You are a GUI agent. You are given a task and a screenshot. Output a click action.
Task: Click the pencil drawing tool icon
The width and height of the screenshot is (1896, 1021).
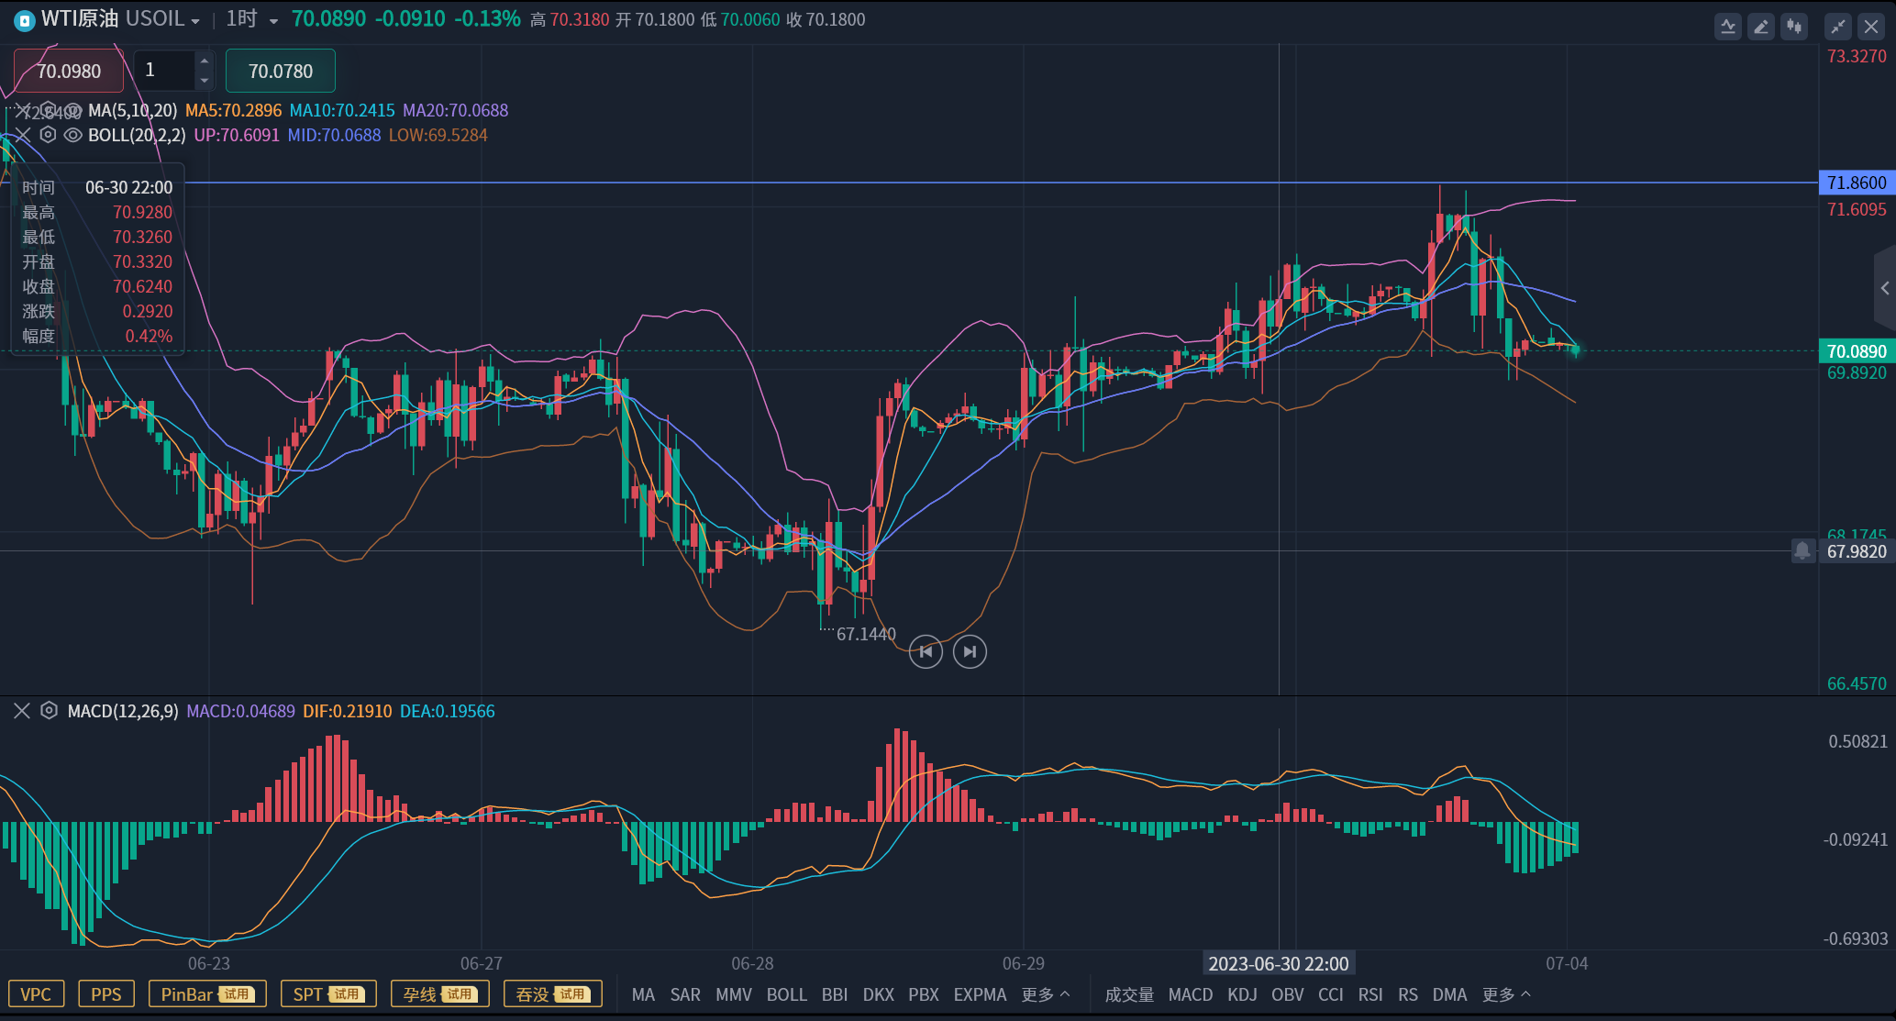click(1760, 27)
